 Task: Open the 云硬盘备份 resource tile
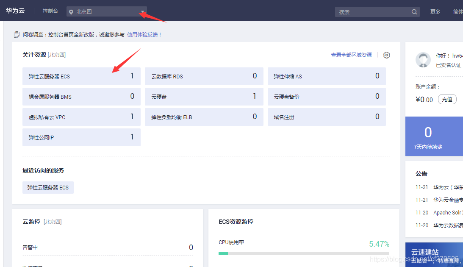(327, 97)
